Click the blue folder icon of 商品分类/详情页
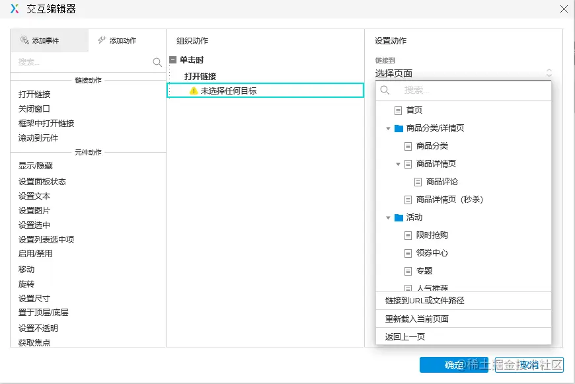The image size is (575, 384). (x=399, y=128)
